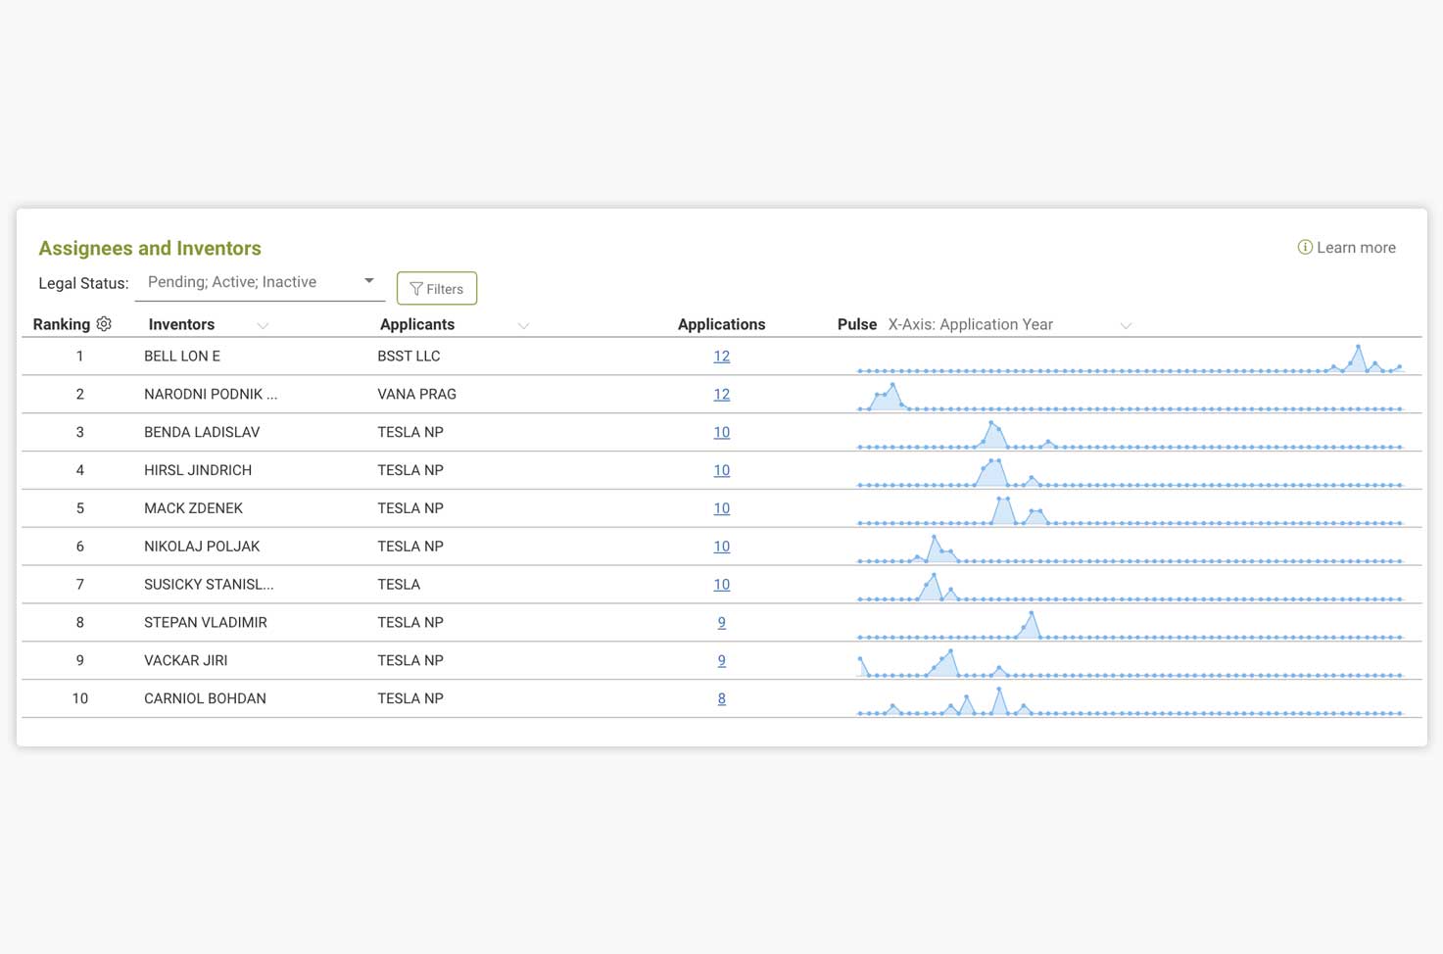Image resolution: width=1443 pixels, height=954 pixels.
Task: Select inventor STEPAN VLADIMIR
Action: (206, 624)
